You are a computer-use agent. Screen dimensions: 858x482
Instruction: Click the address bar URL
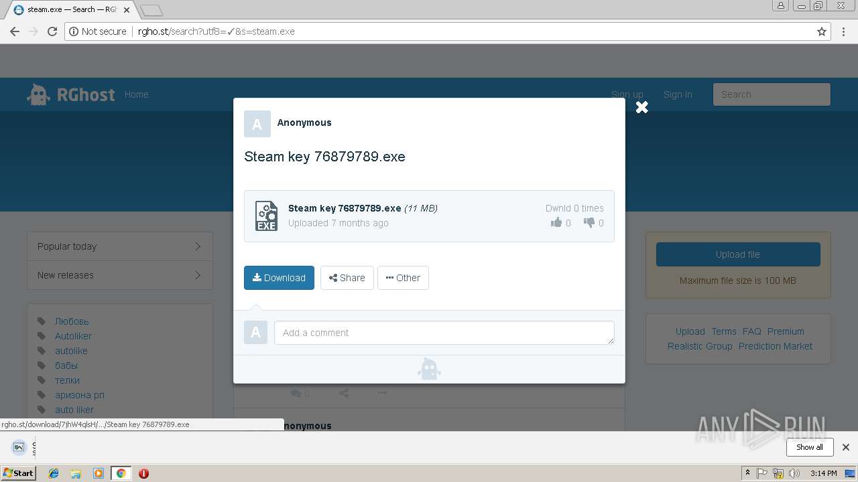[x=216, y=31]
